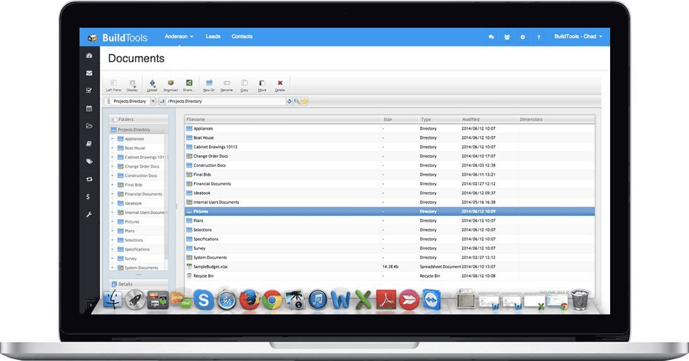Select the Cabinet Drawings 10113 row
Image resolution: width=689 pixels, height=361 pixels.
(390, 147)
